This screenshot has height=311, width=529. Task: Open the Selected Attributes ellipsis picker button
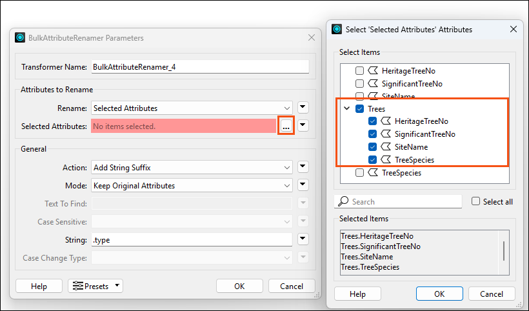(286, 126)
